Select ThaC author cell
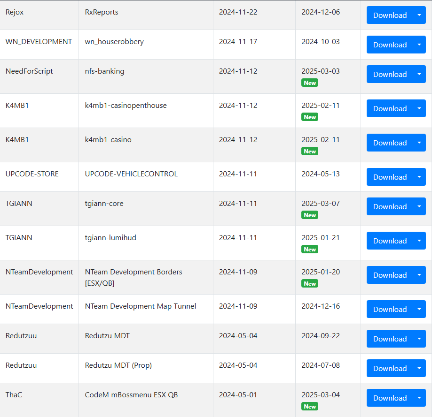Image resolution: width=432 pixels, height=417 pixels. pyautogui.click(x=39, y=400)
